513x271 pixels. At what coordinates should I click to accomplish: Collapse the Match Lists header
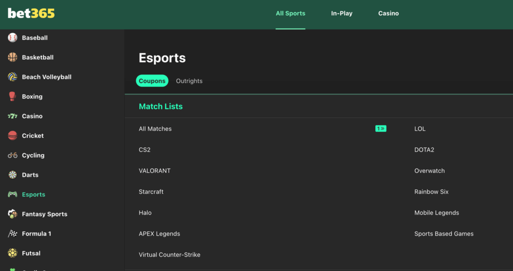click(x=161, y=106)
